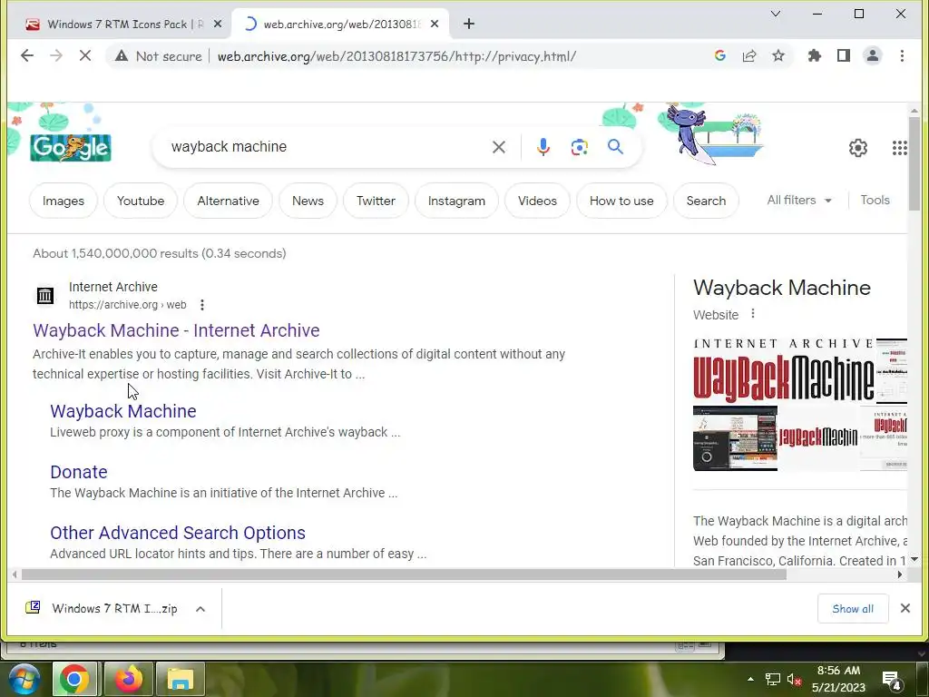The height and width of the screenshot is (697, 929).
Task: Show all downloads
Action: (x=853, y=609)
